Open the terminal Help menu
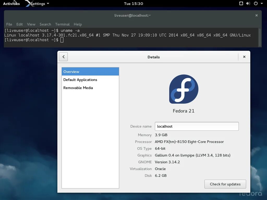Screen dimensions: 267x200 coord(78,24)
